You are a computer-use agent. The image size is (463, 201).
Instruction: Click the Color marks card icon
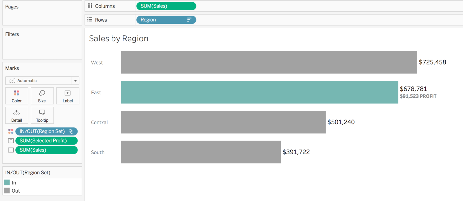click(16, 96)
